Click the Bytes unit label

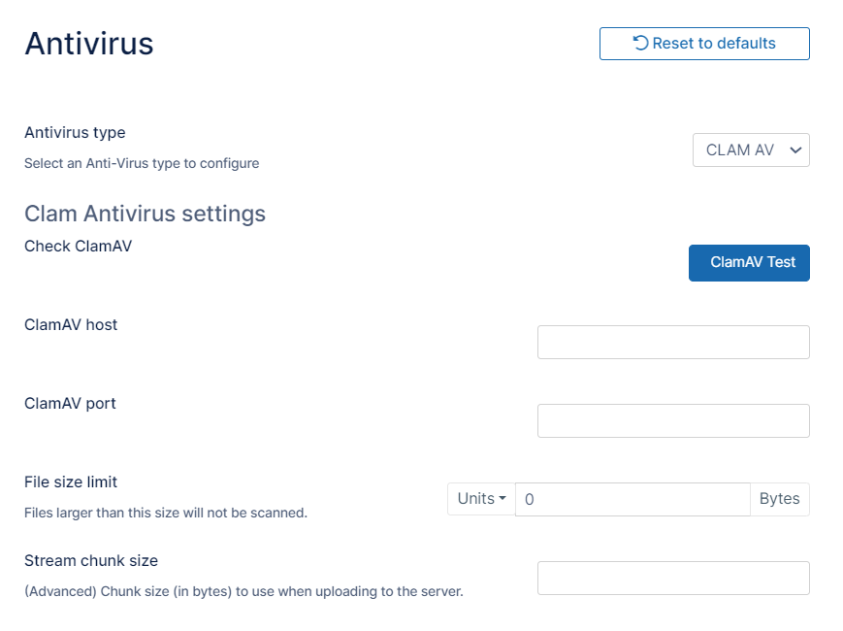click(x=779, y=499)
